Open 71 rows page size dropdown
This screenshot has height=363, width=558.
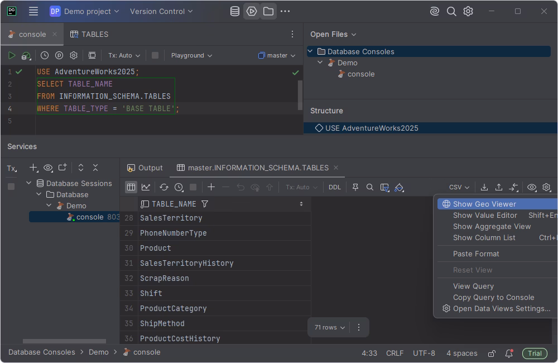tap(330, 327)
